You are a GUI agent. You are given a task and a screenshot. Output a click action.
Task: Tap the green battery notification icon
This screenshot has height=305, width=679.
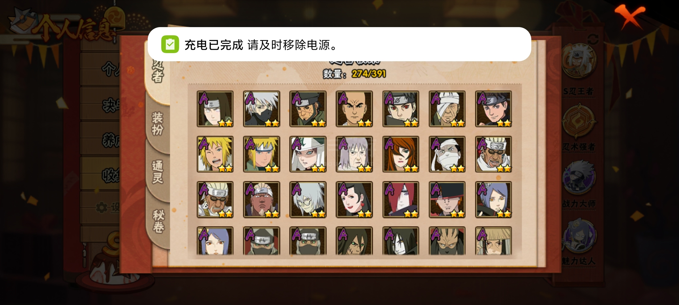coord(170,44)
